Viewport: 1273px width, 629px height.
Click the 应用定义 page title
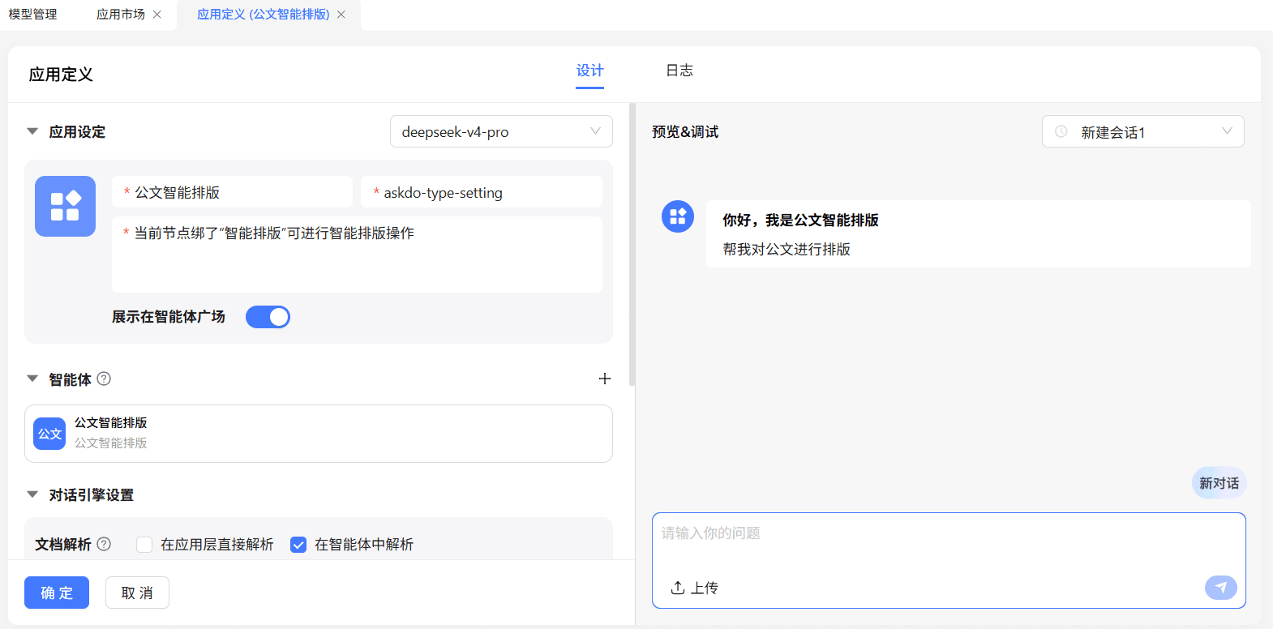pos(61,75)
